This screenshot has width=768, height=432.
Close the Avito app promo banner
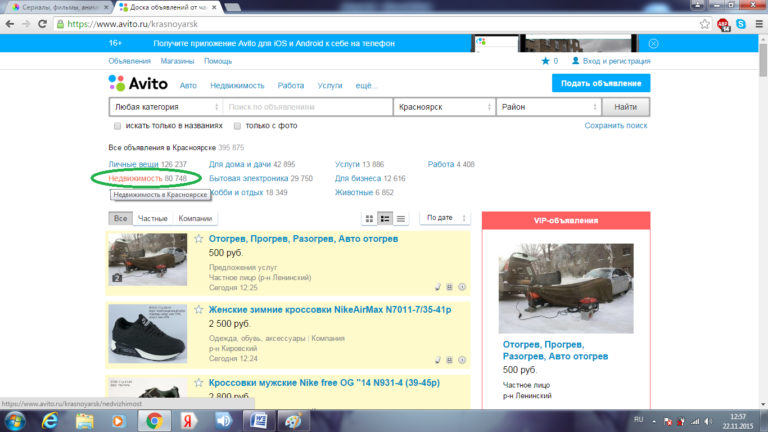(x=653, y=43)
